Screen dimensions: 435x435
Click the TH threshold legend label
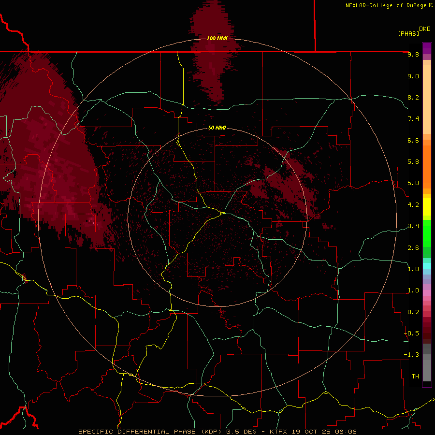[x=415, y=377]
